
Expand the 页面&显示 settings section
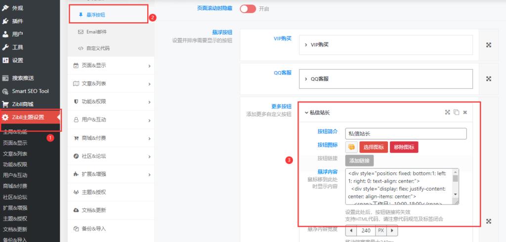coord(111,65)
